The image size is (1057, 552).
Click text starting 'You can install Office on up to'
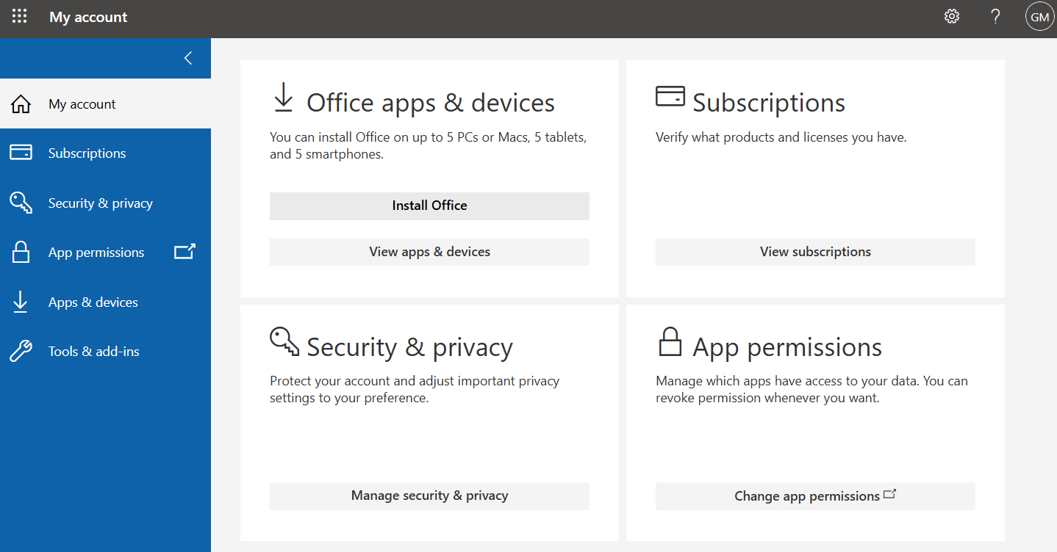pos(428,145)
